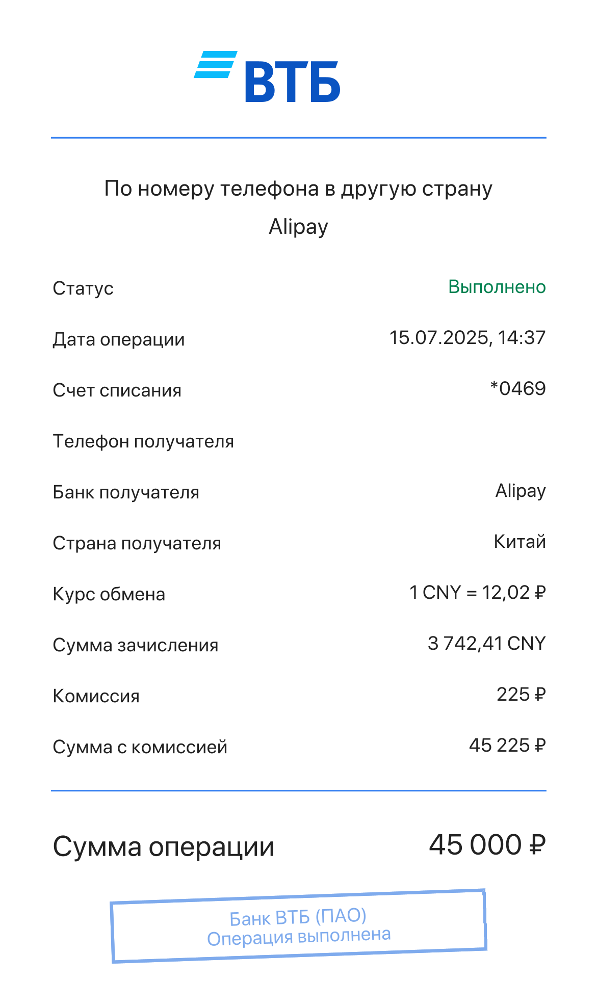Select the recipient country "Китай"

pyautogui.click(x=520, y=542)
